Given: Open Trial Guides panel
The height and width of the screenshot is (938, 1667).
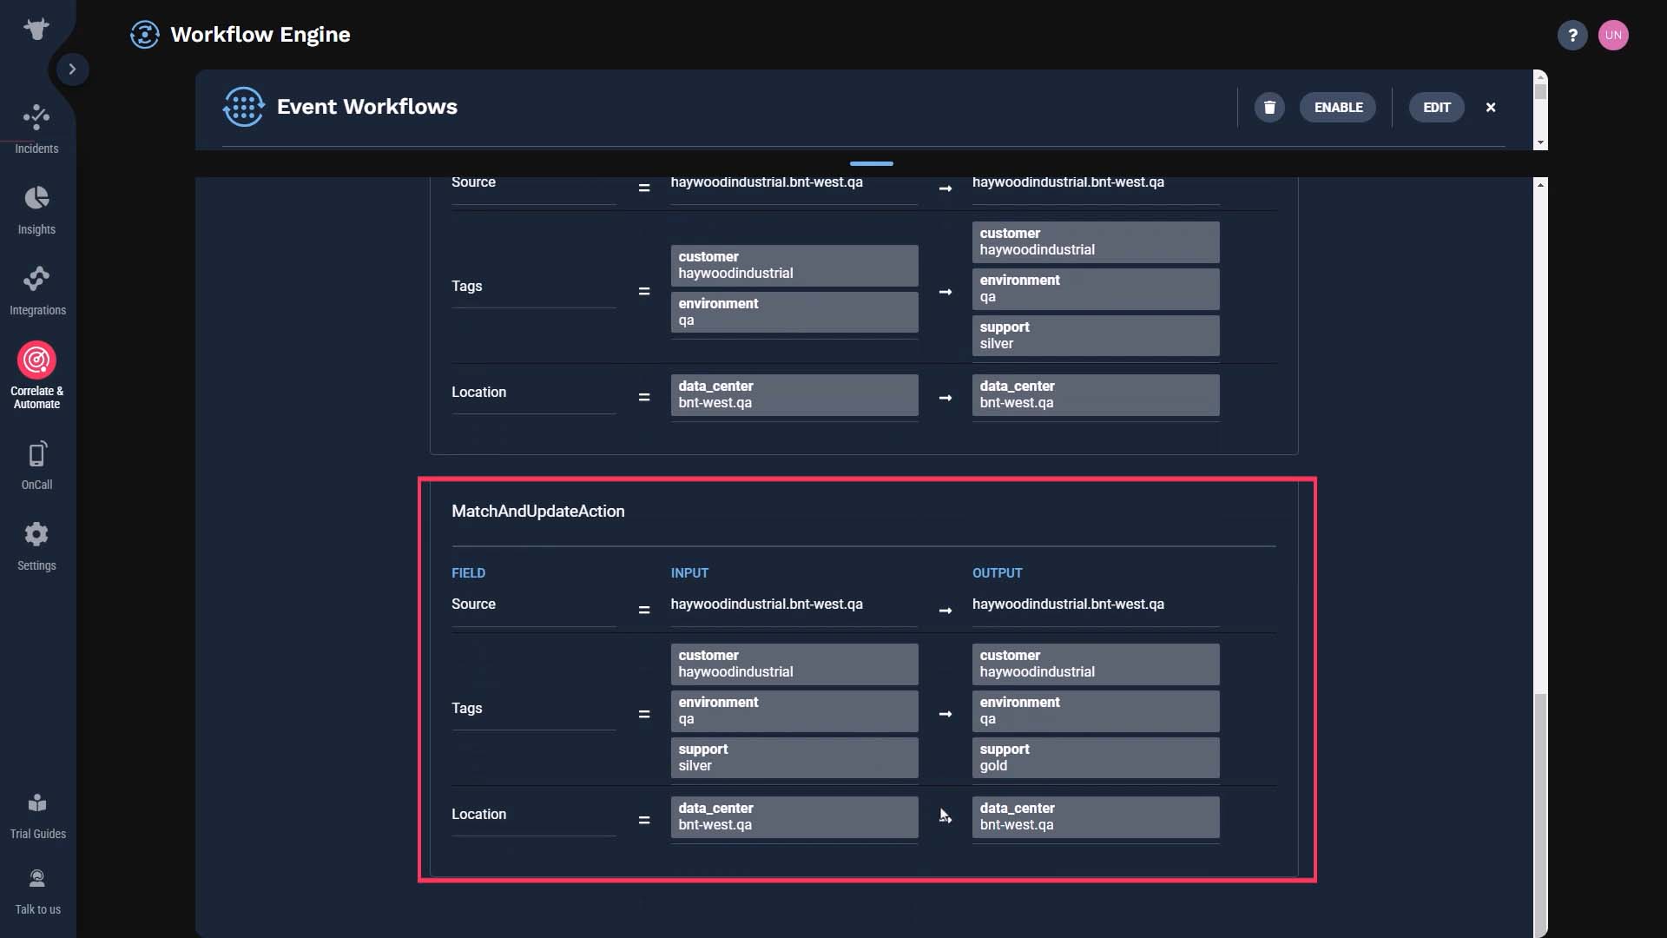Looking at the screenshot, I should (38, 815).
